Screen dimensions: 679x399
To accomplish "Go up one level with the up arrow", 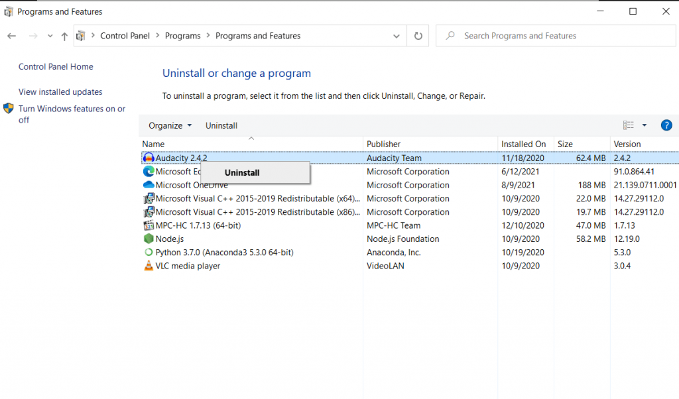I will pyautogui.click(x=64, y=36).
